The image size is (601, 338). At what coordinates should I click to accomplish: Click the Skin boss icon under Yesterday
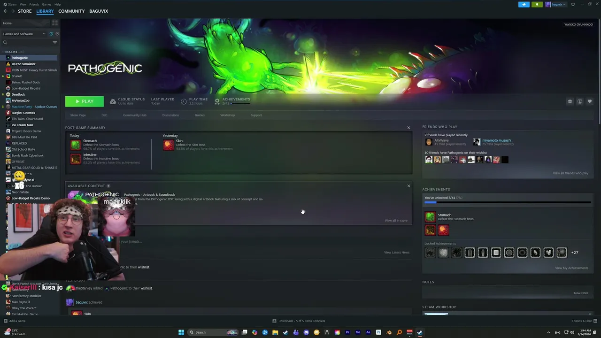coord(168,145)
